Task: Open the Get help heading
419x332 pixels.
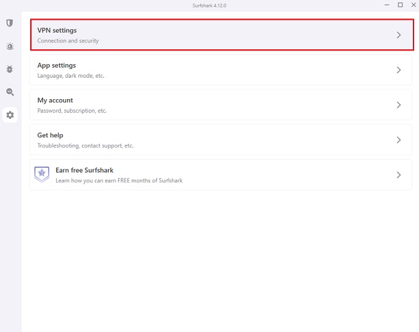Action: click(51, 135)
